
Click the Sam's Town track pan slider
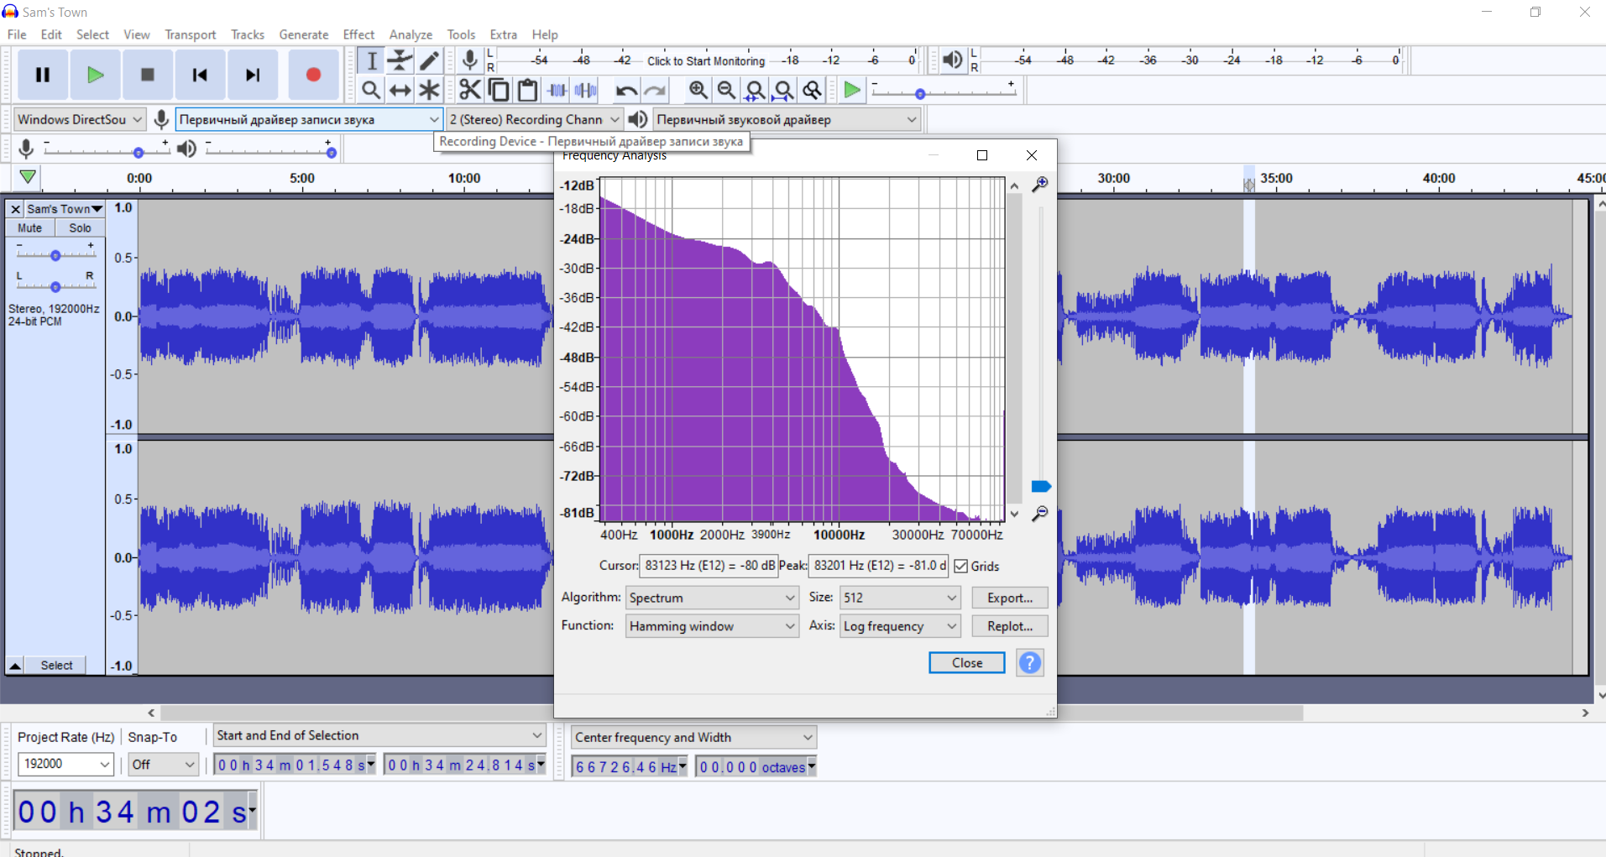(x=55, y=286)
